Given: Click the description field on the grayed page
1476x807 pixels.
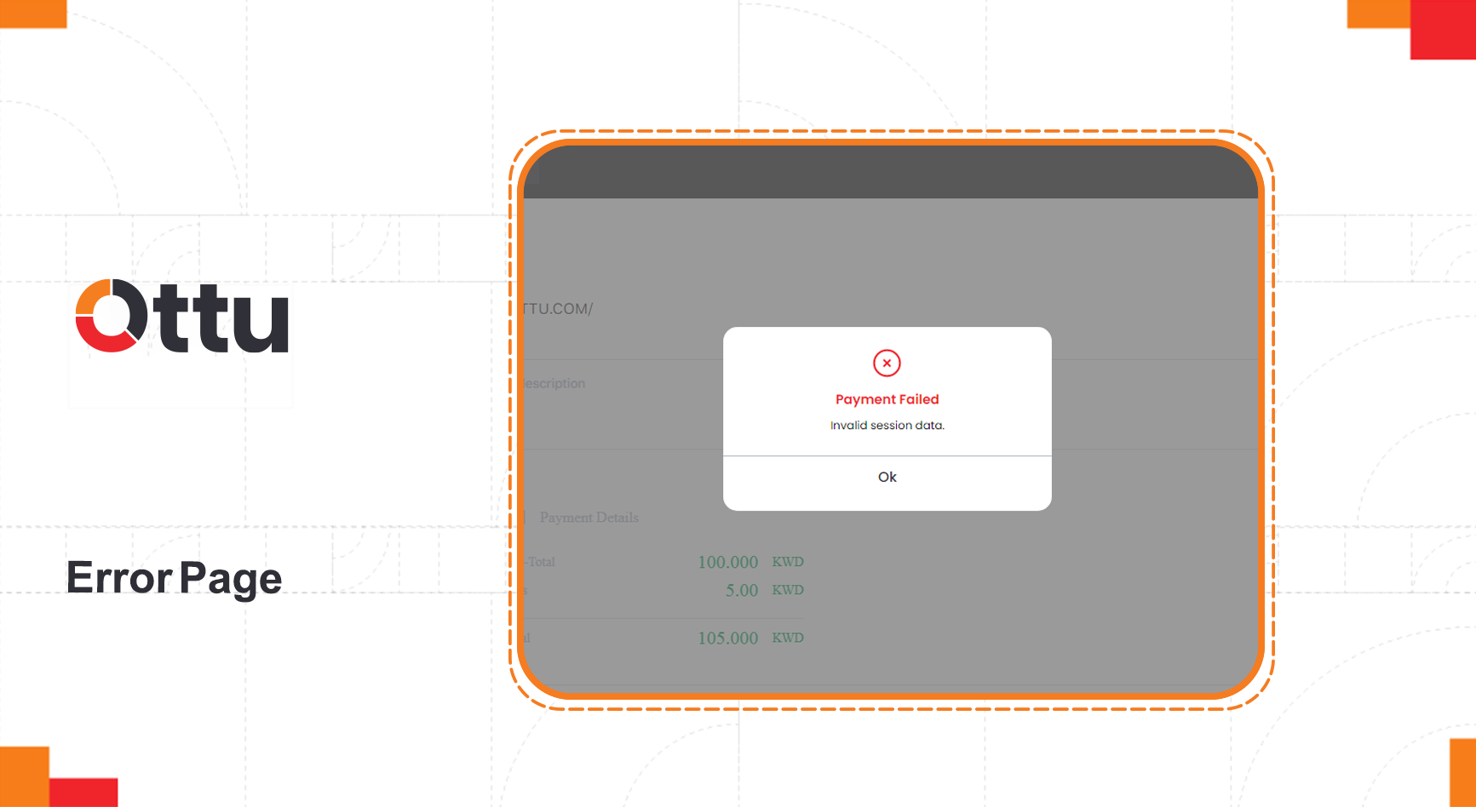Looking at the screenshot, I should (x=554, y=383).
